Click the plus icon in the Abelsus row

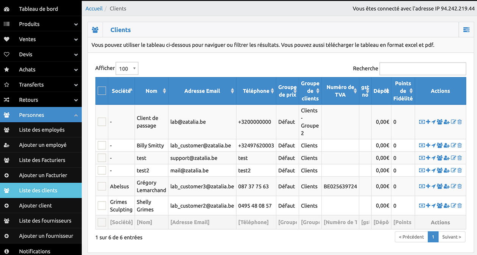(x=428, y=186)
